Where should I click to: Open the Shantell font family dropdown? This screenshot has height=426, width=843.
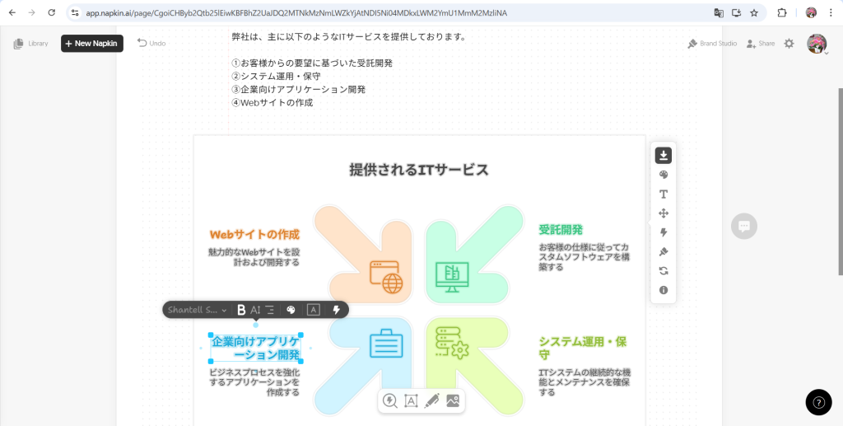point(198,310)
